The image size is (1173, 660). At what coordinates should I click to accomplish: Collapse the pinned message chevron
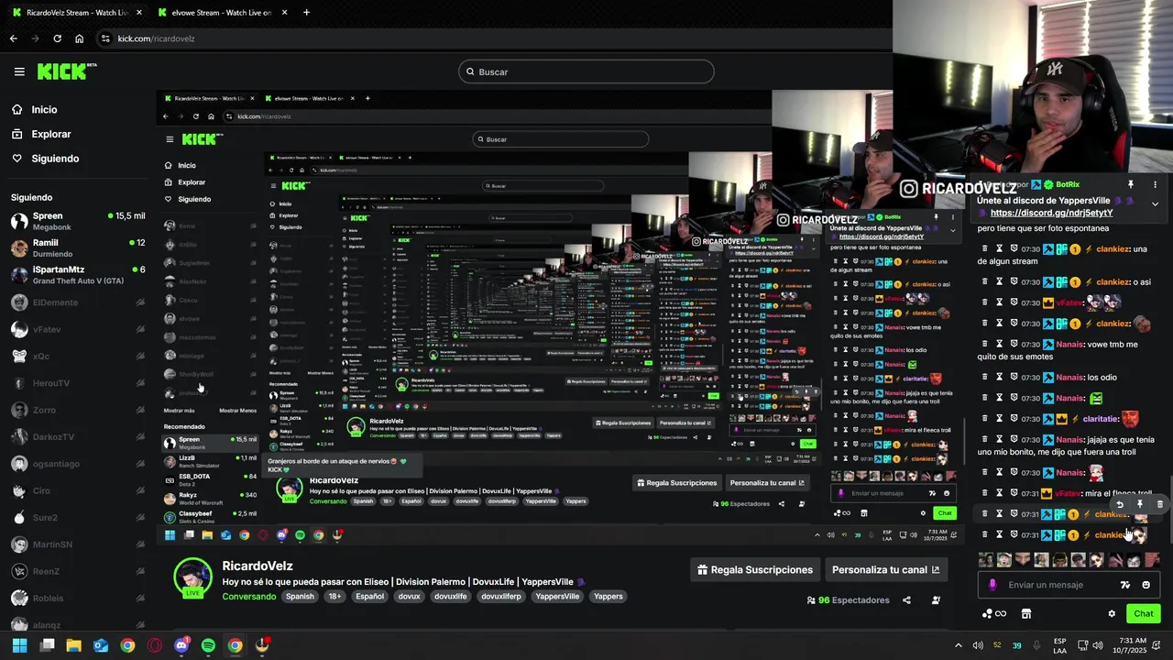point(1155,203)
